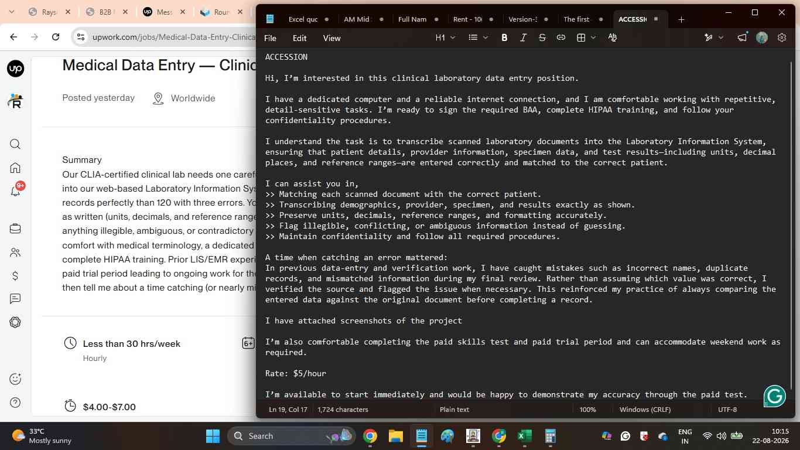Expand the table options dropdown arrow
800x450 pixels.
[x=593, y=37]
